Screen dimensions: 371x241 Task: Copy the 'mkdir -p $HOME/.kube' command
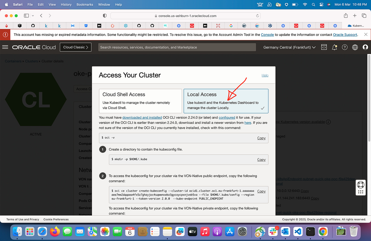(x=261, y=159)
